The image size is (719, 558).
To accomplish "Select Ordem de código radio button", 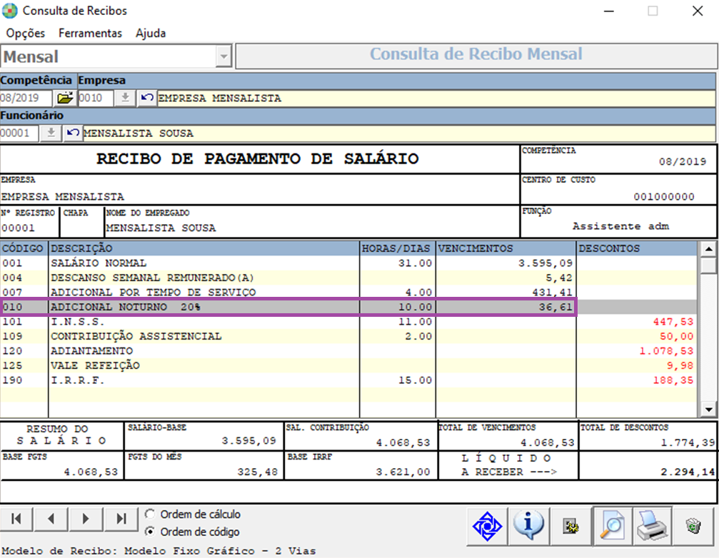I will point(150,532).
